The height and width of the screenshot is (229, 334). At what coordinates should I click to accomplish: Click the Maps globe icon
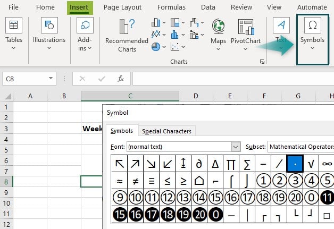coord(219,26)
